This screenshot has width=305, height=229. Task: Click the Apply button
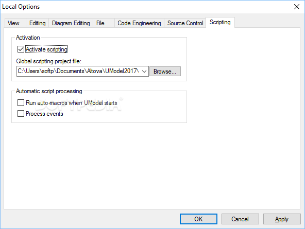pyautogui.click(x=282, y=219)
